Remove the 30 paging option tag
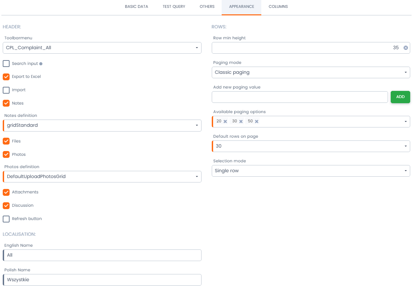Image resolution: width=416 pixels, height=286 pixels. [x=241, y=121]
